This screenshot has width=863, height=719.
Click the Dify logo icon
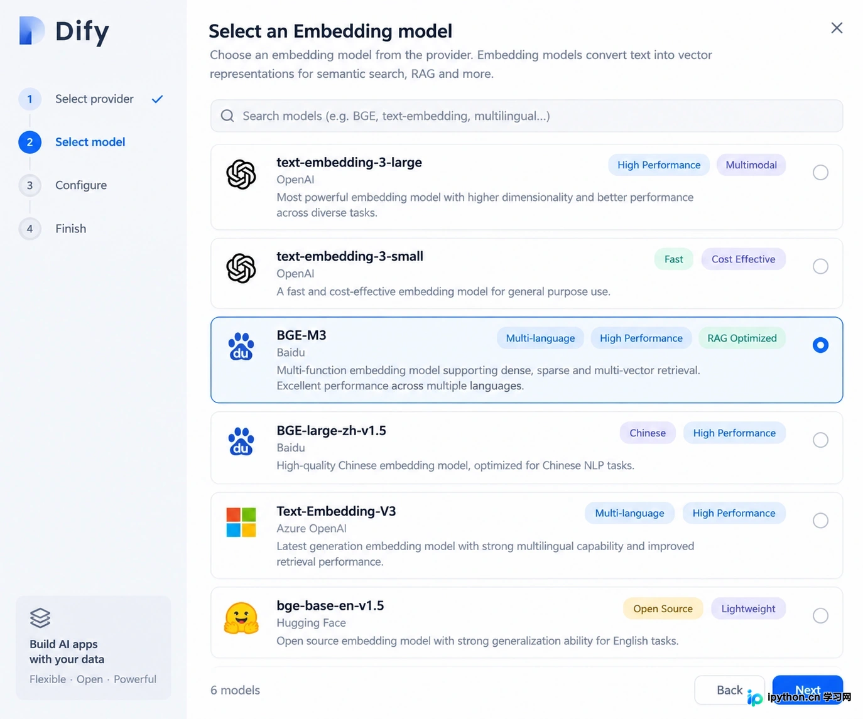coord(31,31)
